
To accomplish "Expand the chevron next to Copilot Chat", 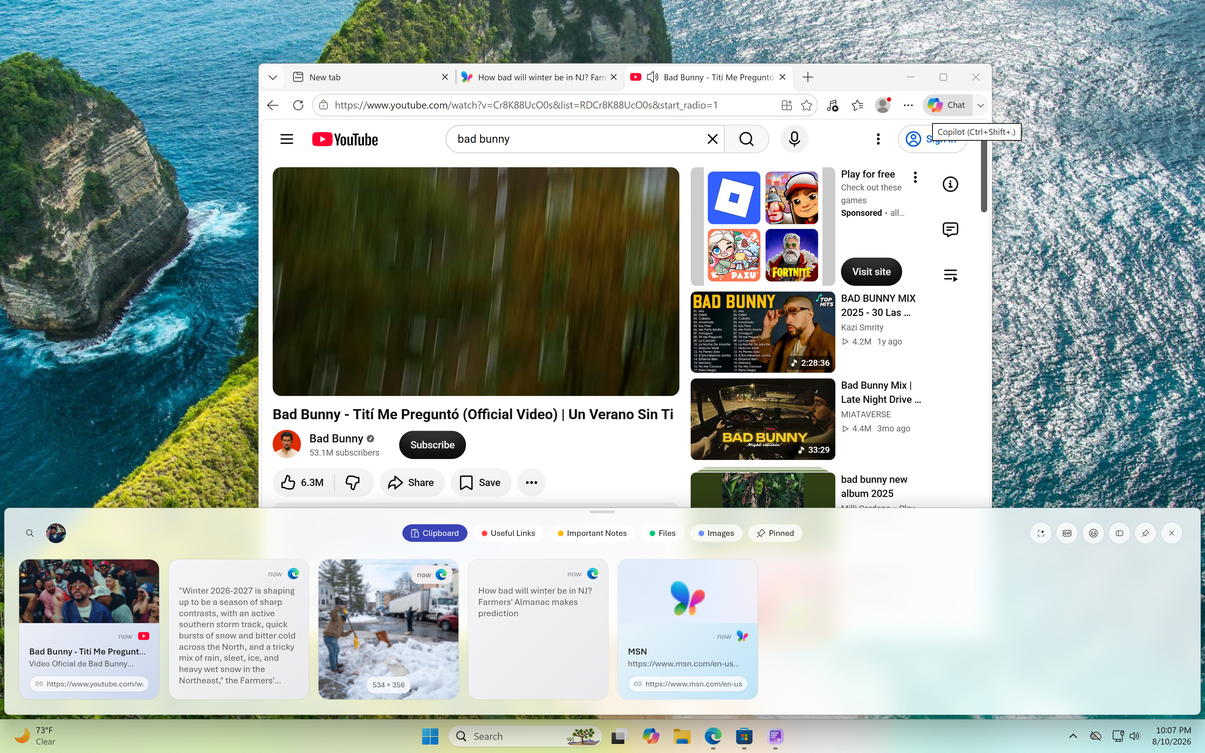I will [x=980, y=105].
